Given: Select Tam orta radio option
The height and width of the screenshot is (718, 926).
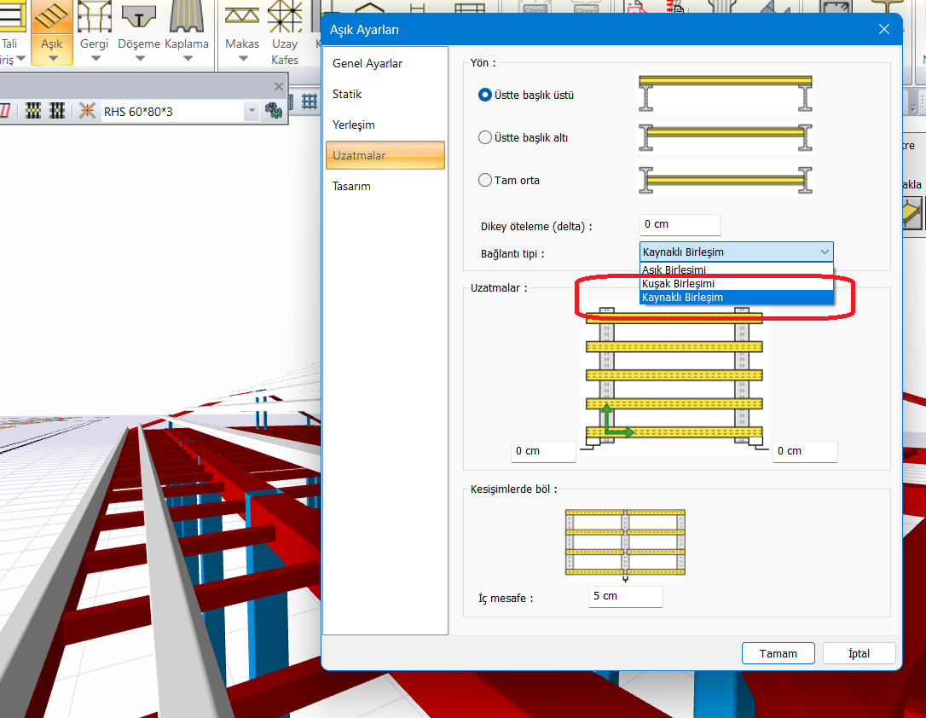Looking at the screenshot, I should (x=485, y=180).
